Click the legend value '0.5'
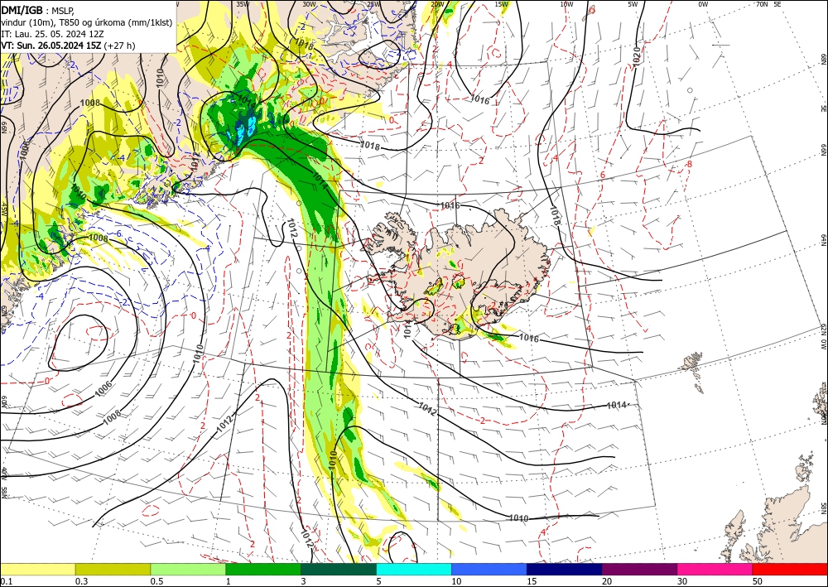 click(156, 581)
